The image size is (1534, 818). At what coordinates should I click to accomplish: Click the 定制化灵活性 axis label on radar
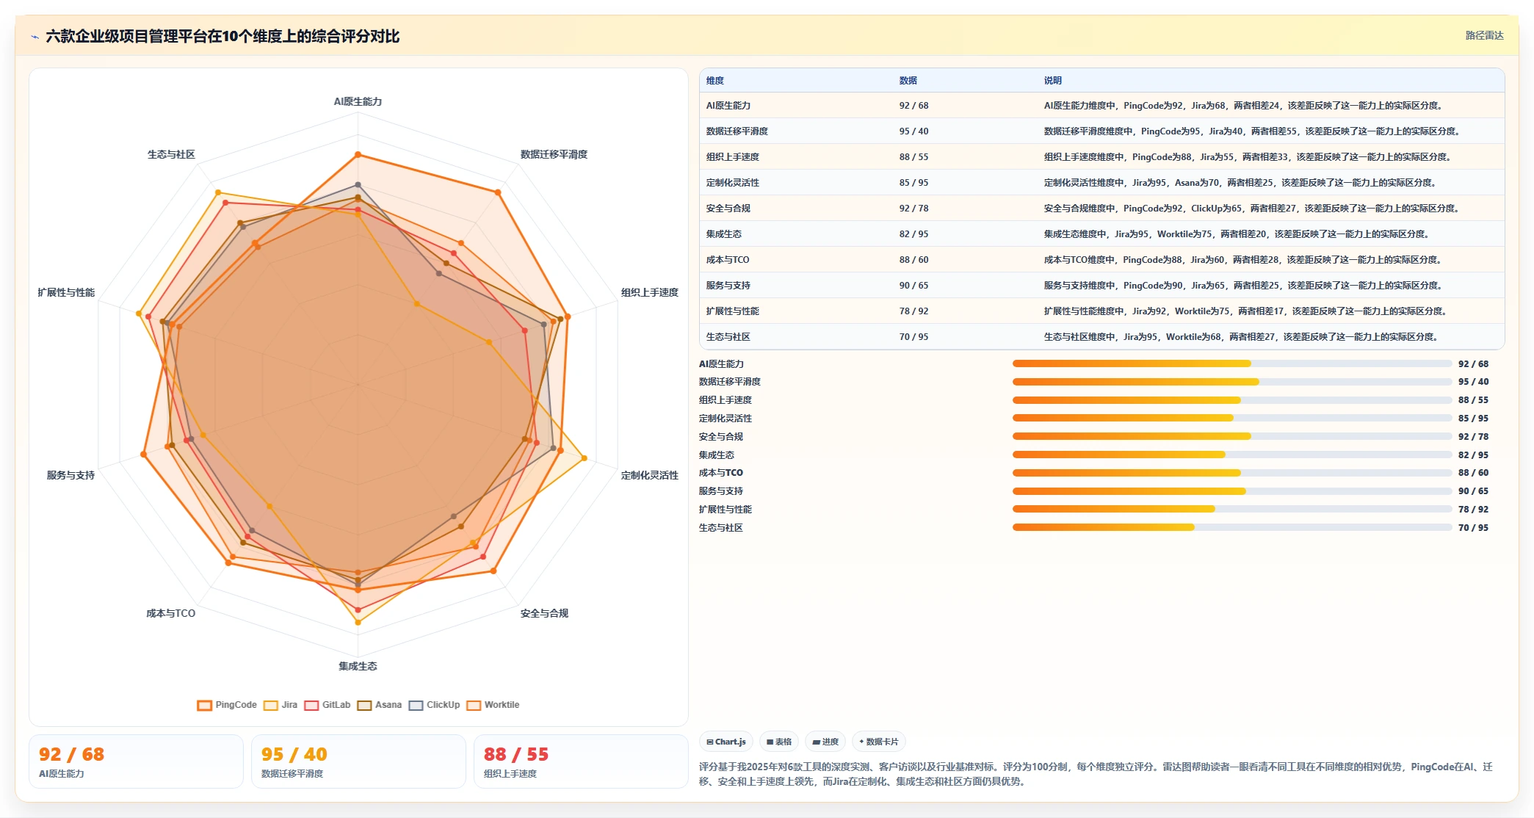[649, 475]
